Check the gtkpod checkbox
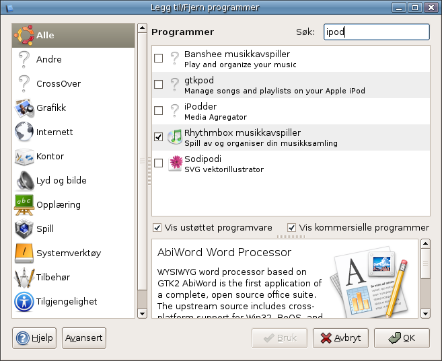The image size is (442, 361). (158, 84)
